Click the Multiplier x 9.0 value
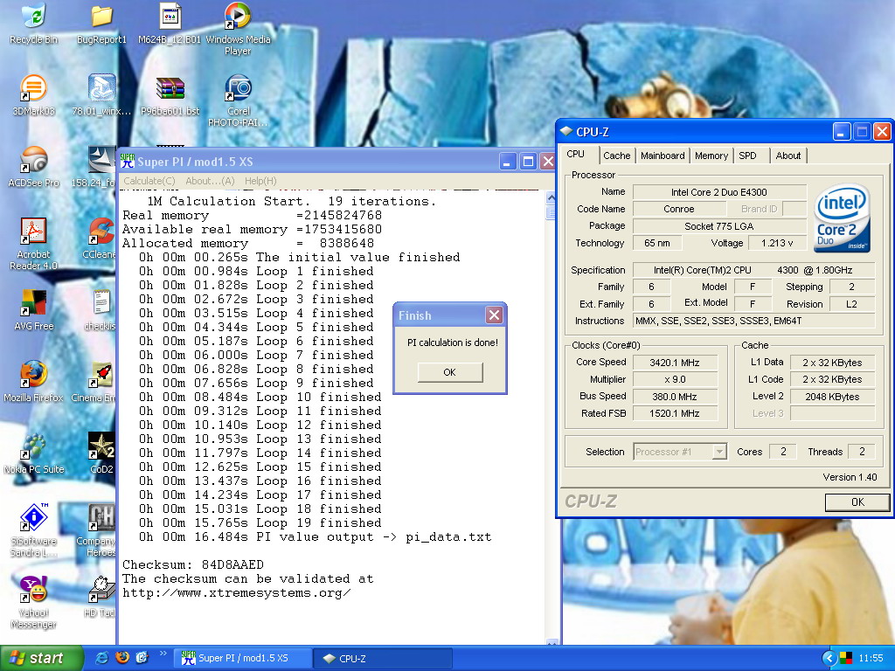Screen dimensions: 895x671 click(675, 379)
